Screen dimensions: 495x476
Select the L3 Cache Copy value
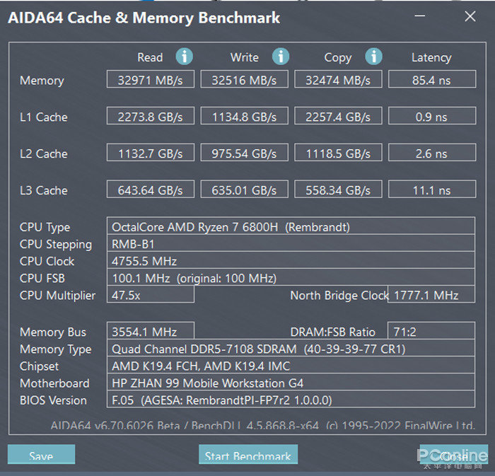pos(338,190)
